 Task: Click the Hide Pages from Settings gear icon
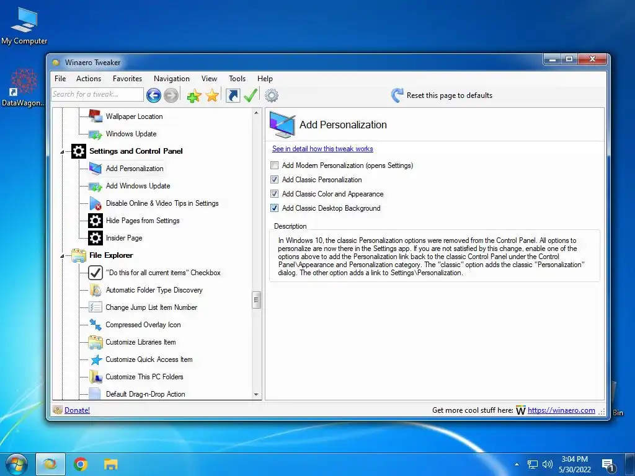[95, 221]
